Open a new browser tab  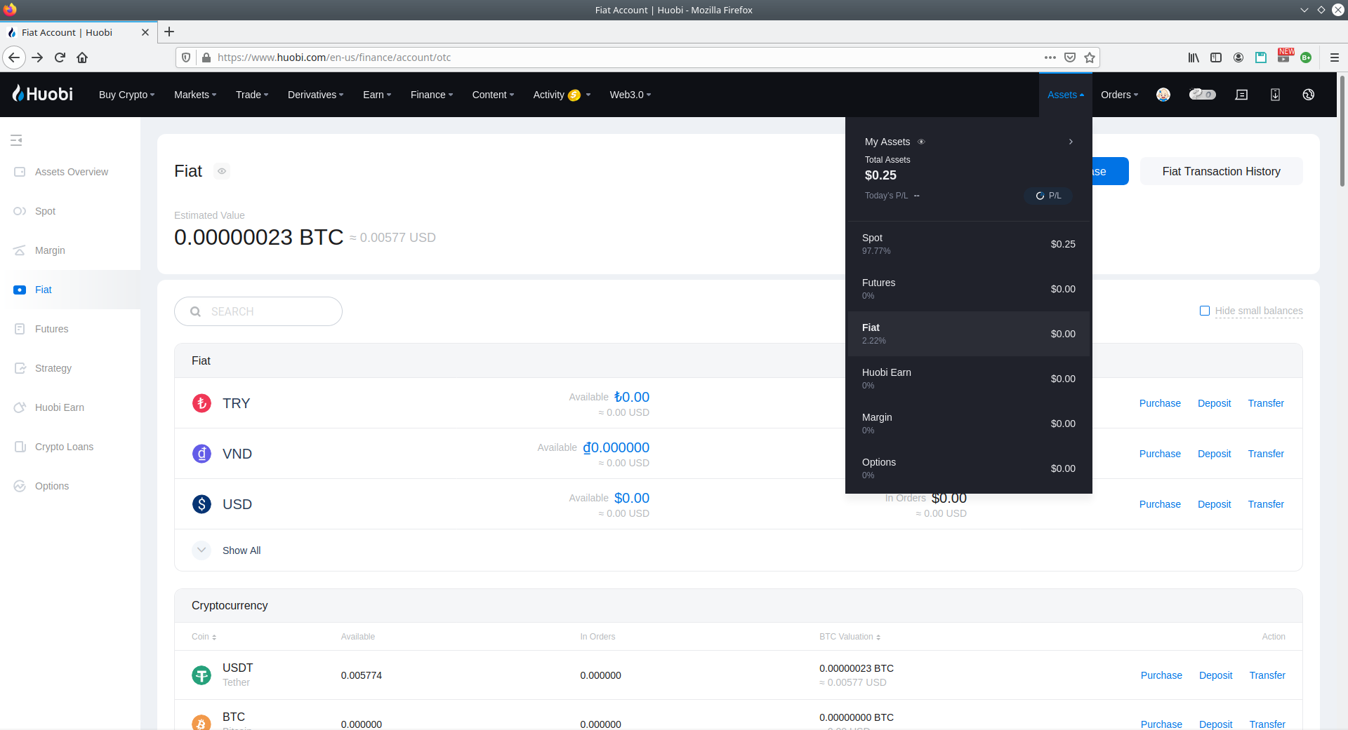(x=169, y=32)
